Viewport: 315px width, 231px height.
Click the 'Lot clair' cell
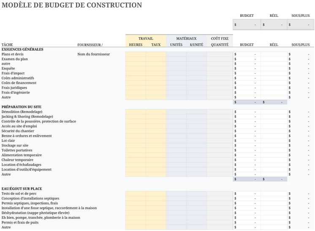[8, 141]
